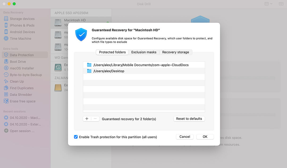Open Clean Up tool
Screen dimensions: 287x168
pos(17,81)
